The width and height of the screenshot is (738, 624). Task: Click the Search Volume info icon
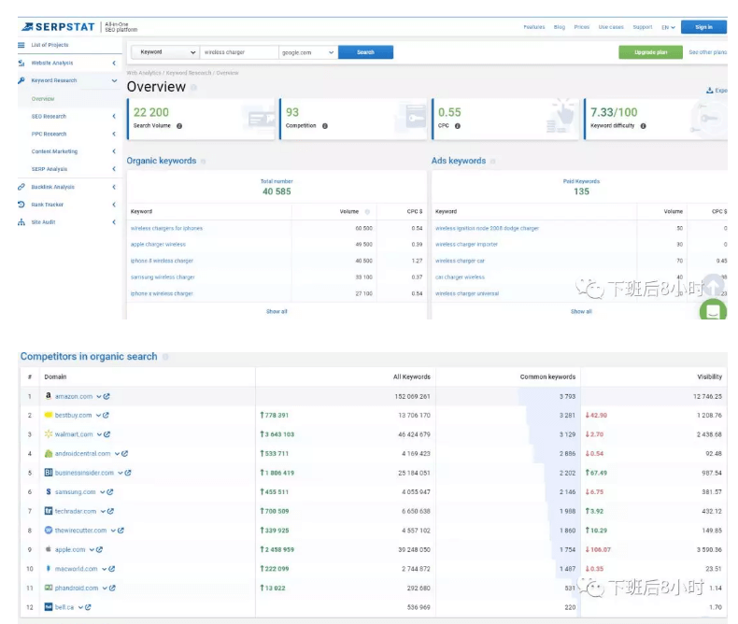point(179,125)
